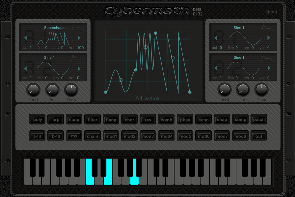Click the B1 oscillator previous waveform arrow
This screenshot has height=197, width=295.
[x=216, y=38]
